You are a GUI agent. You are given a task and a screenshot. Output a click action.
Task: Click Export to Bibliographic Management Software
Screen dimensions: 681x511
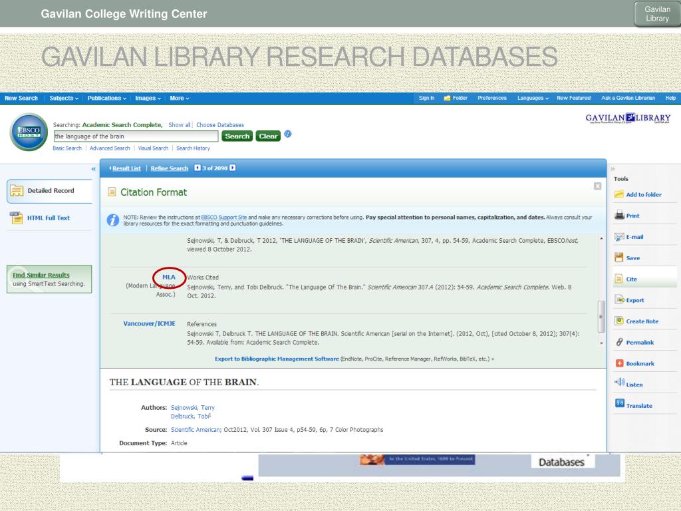click(277, 359)
